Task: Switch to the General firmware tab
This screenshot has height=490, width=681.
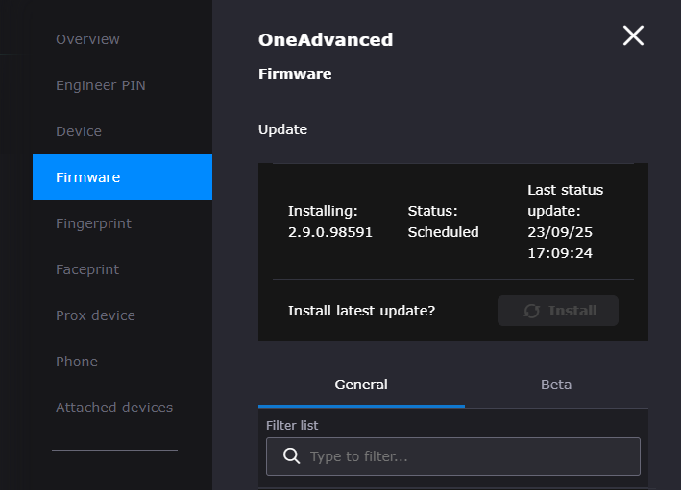Action: pyautogui.click(x=361, y=385)
